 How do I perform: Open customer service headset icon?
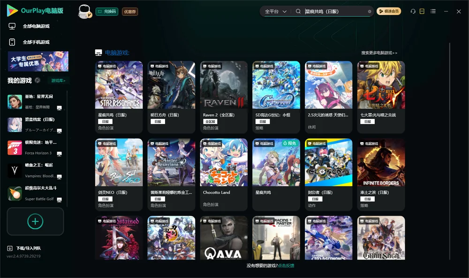click(x=413, y=11)
